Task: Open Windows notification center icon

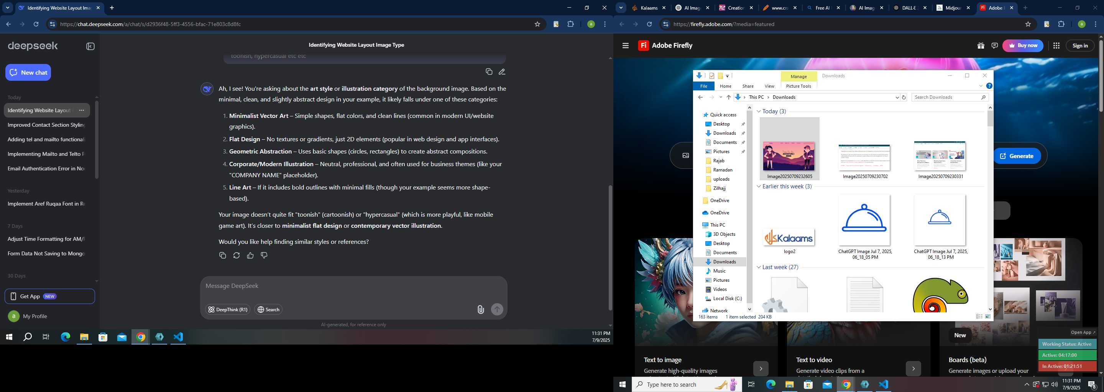Action: (x=1092, y=385)
